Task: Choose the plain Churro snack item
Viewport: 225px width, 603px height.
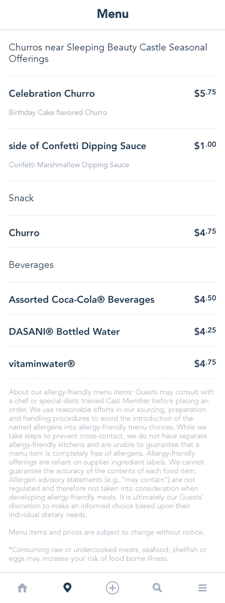Action: [x=24, y=233]
